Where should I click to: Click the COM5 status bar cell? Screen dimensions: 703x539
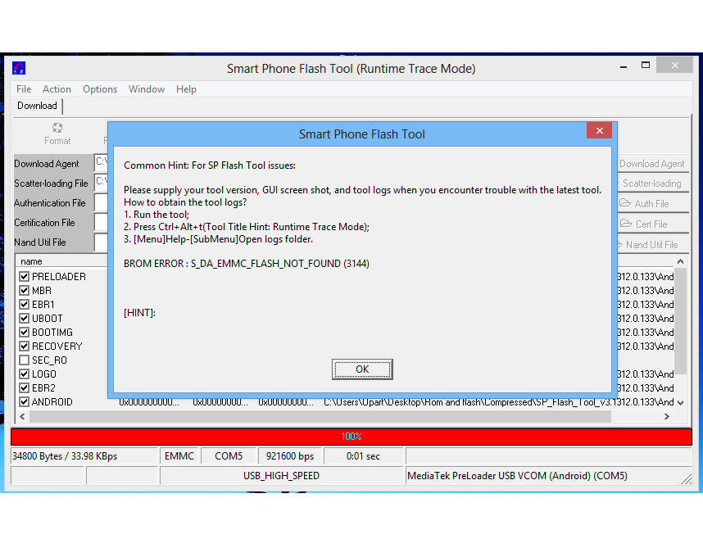pos(229,456)
